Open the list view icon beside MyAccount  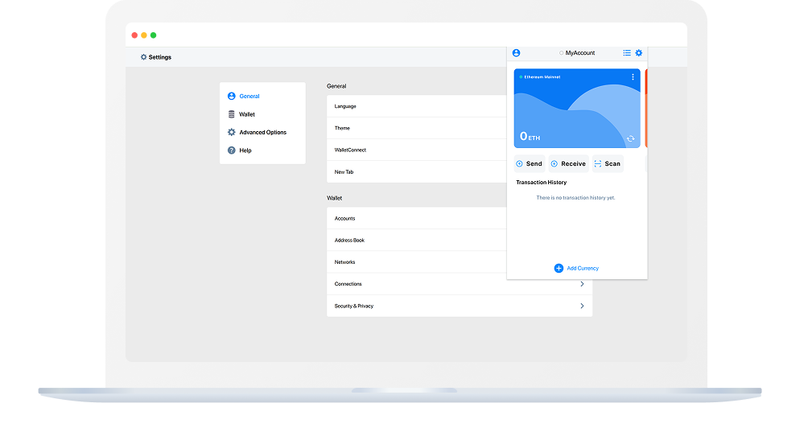(x=627, y=53)
